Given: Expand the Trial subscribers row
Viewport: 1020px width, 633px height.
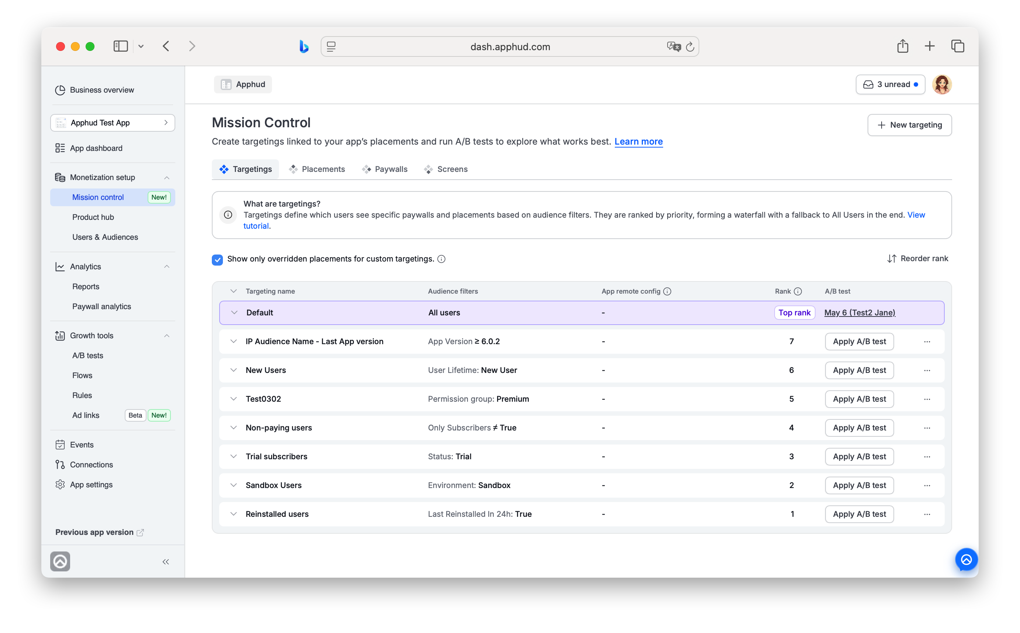Looking at the screenshot, I should tap(234, 457).
